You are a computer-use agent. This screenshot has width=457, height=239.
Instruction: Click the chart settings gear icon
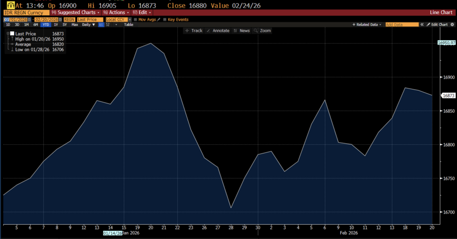452,24
